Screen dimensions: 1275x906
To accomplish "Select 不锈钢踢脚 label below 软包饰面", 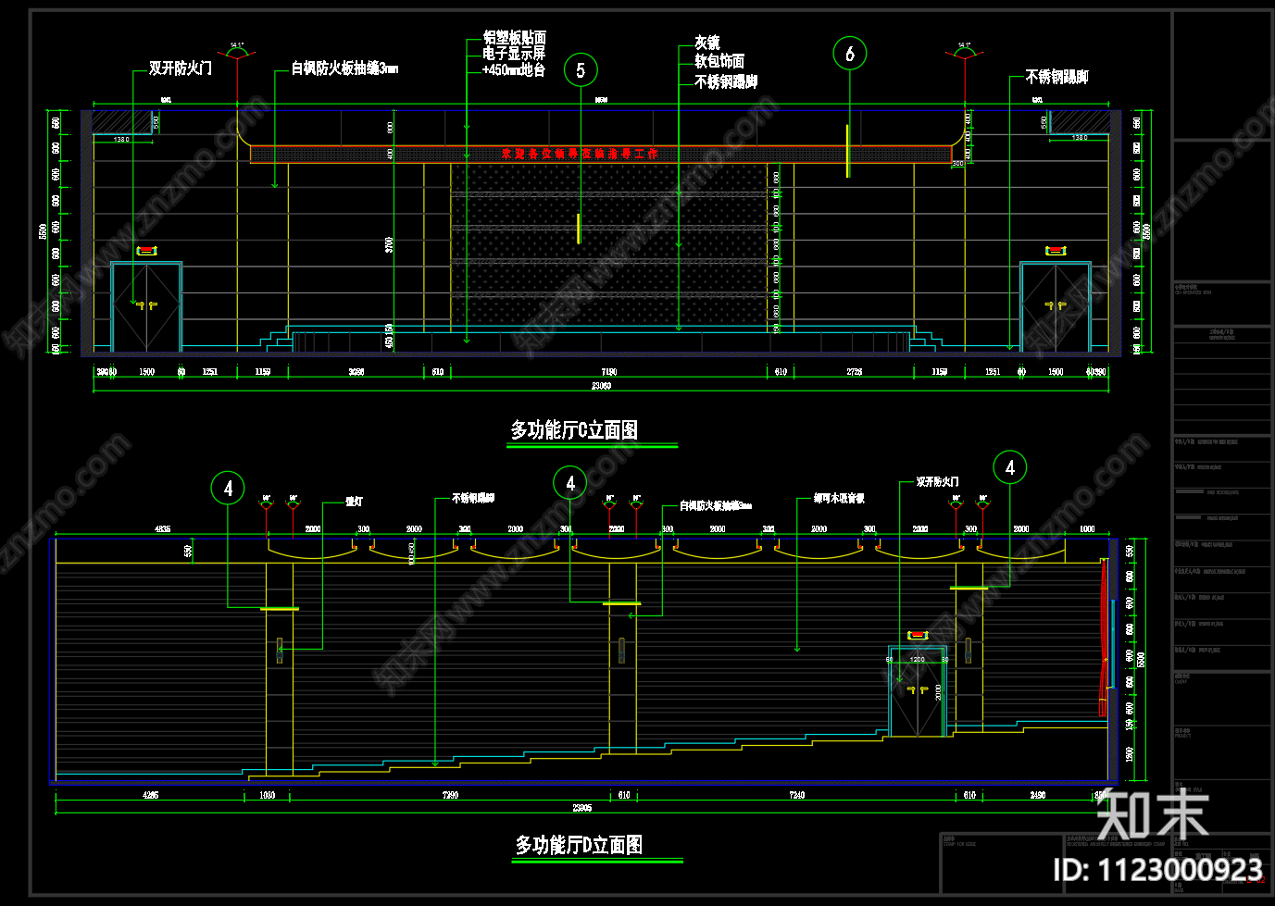I will pyautogui.click(x=726, y=81).
